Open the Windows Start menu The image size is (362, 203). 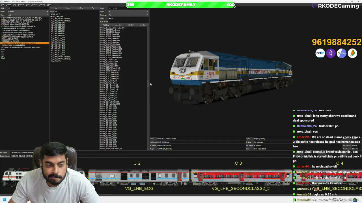(x=4, y=200)
